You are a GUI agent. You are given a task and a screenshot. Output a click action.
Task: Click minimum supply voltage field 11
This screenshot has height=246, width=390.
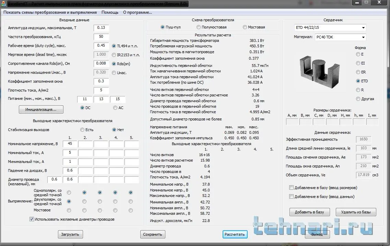pos(85,99)
